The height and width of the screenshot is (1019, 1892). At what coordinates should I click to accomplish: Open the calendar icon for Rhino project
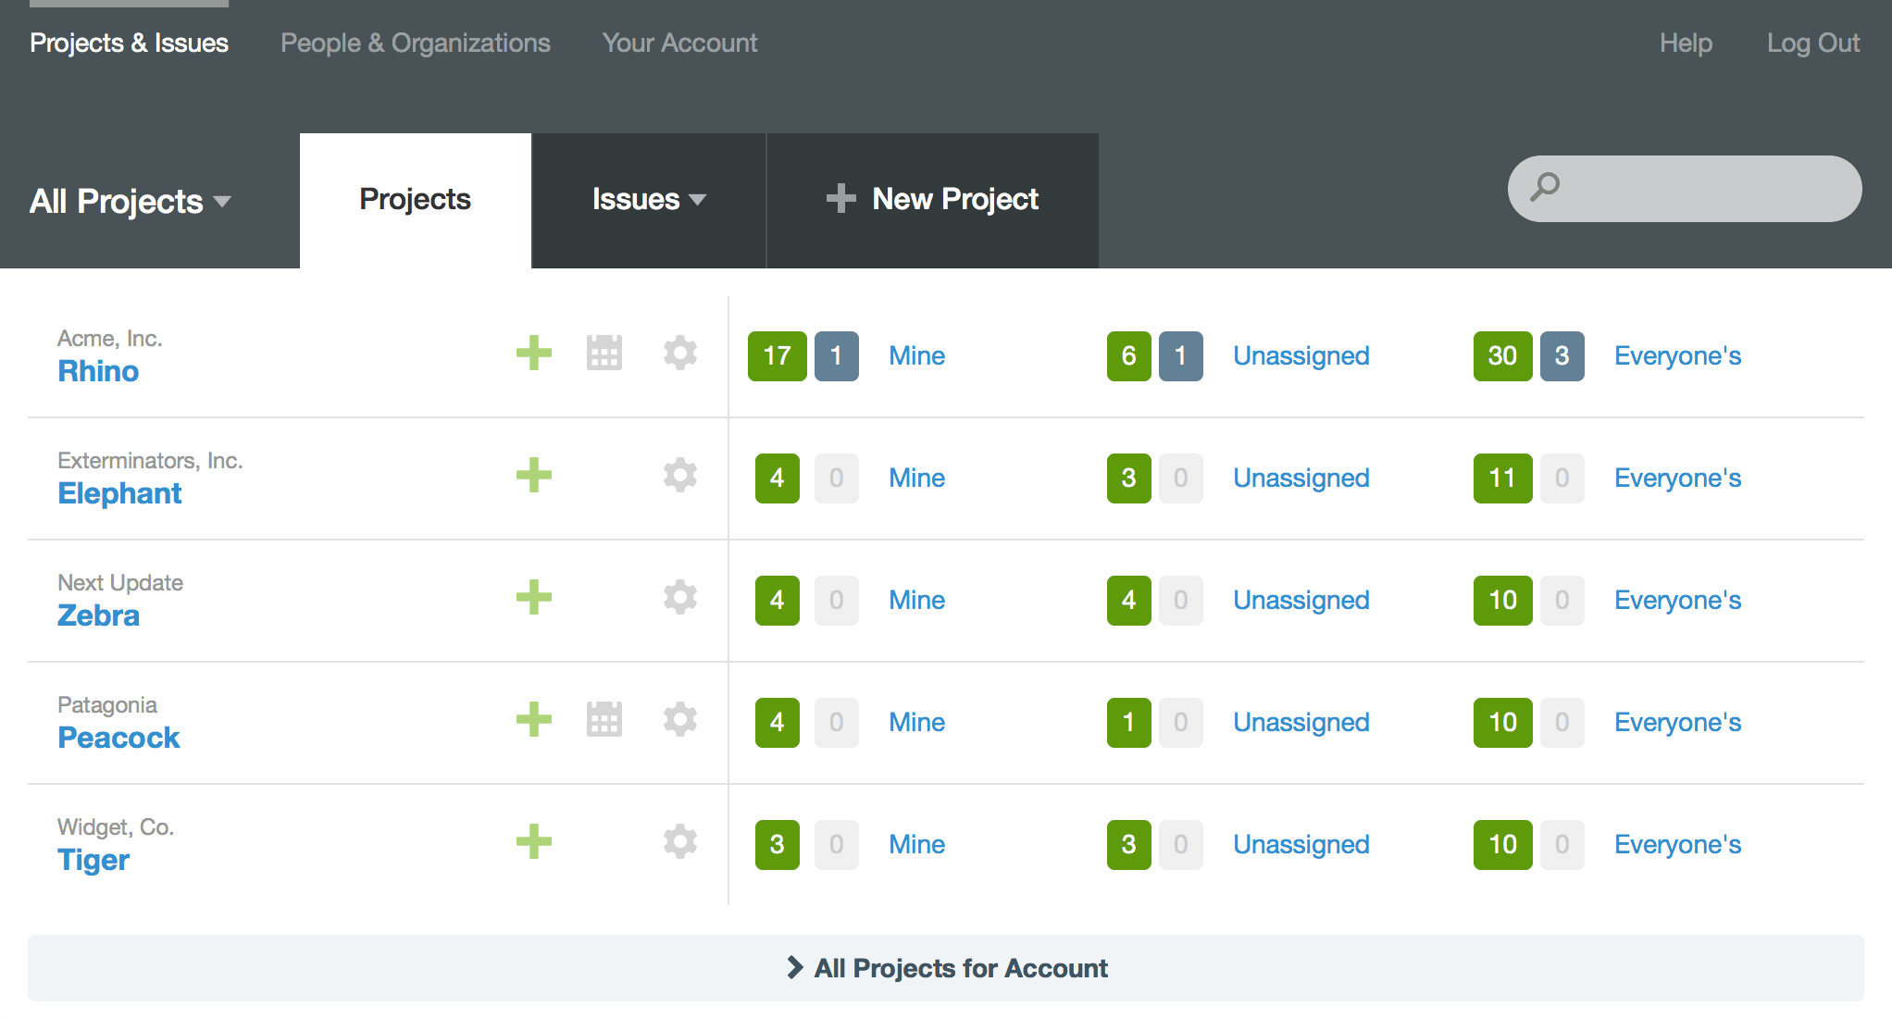604,354
